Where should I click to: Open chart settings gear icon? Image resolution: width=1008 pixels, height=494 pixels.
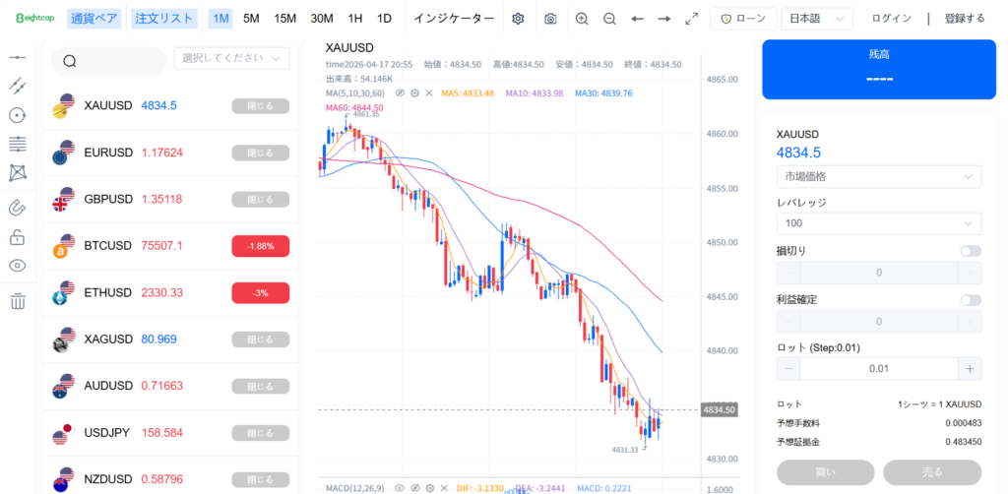tap(519, 19)
